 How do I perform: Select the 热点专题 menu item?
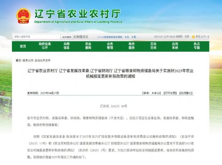click(x=197, y=46)
